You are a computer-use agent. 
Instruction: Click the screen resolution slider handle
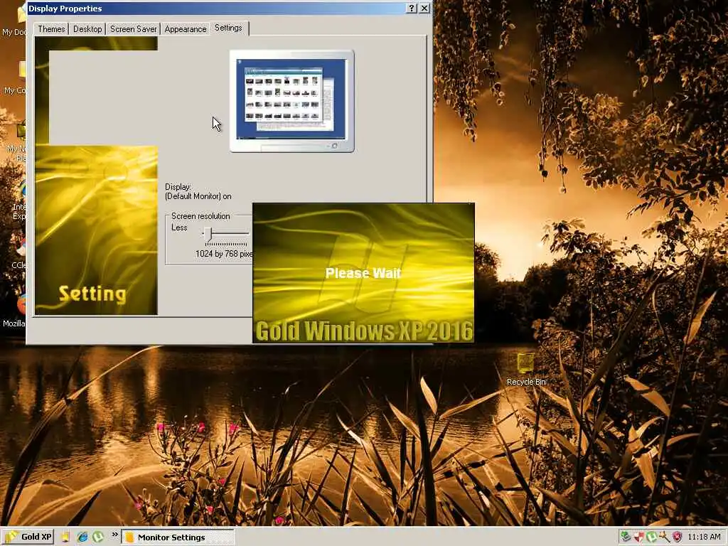208,235
